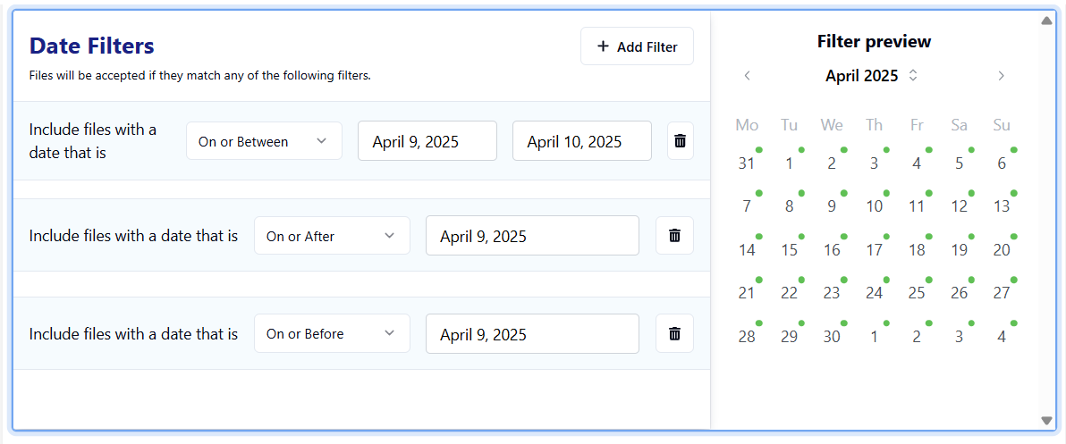Edit the On or Before date field
Screen dimensions: 1066x444
(532, 334)
